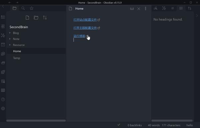200x128 pixels.
Task: Click the left sidebar horizontal scrollbar
Action: 36,121
